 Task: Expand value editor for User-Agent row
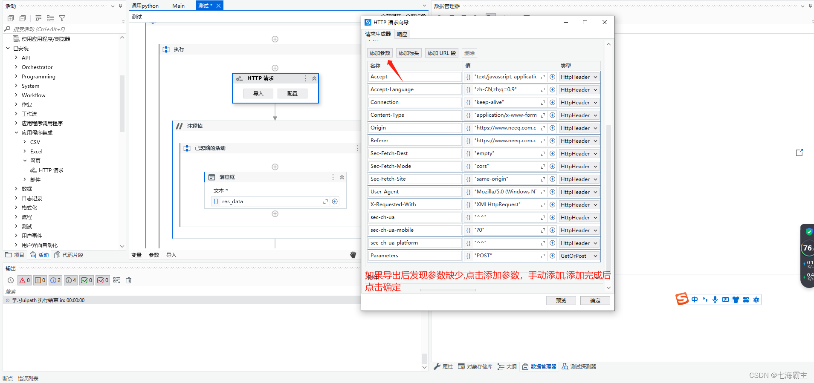point(543,192)
